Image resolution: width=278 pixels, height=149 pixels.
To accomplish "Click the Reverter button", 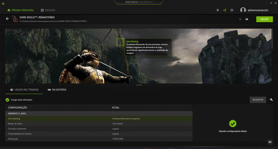I will [258, 100].
